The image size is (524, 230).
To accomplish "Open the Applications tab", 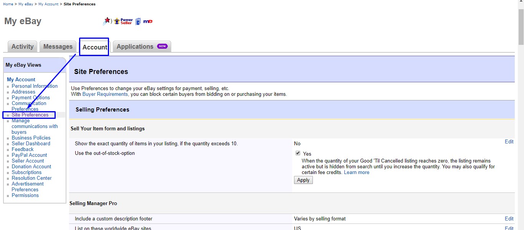I will tap(142, 46).
